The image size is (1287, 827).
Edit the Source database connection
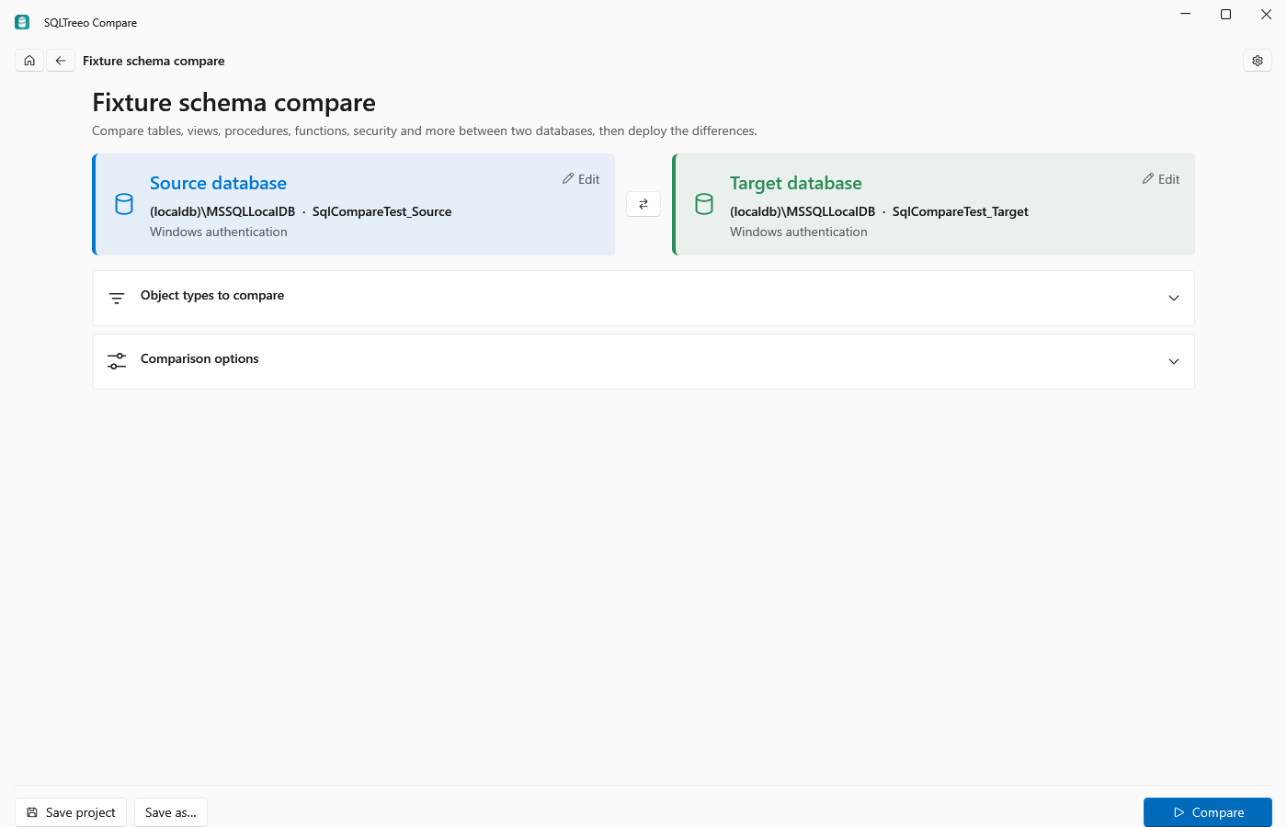pyautogui.click(x=581, y=179)
